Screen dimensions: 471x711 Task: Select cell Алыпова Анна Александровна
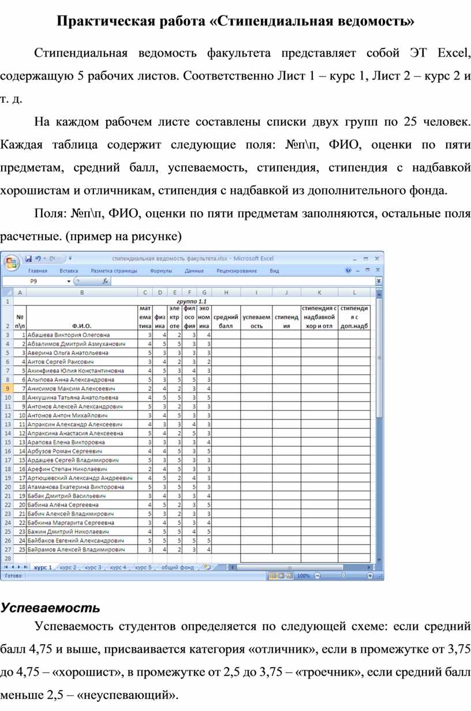pyautogui.click(x=81, y=380)
